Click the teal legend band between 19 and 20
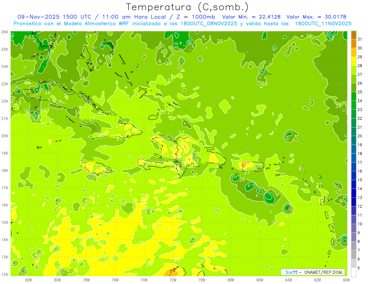This screenshot has height=284, width=368. 354,140
